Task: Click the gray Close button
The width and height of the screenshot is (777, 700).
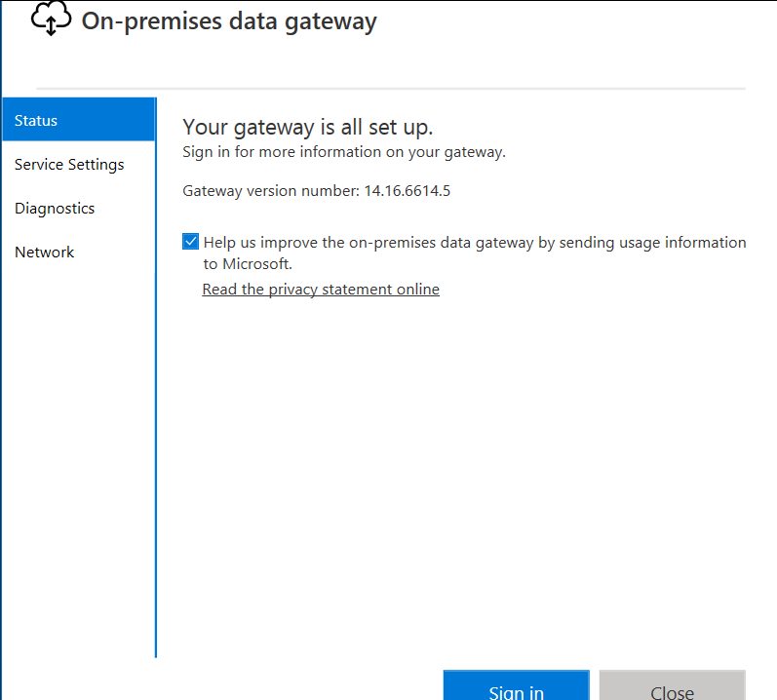Action: coord(672,685)
